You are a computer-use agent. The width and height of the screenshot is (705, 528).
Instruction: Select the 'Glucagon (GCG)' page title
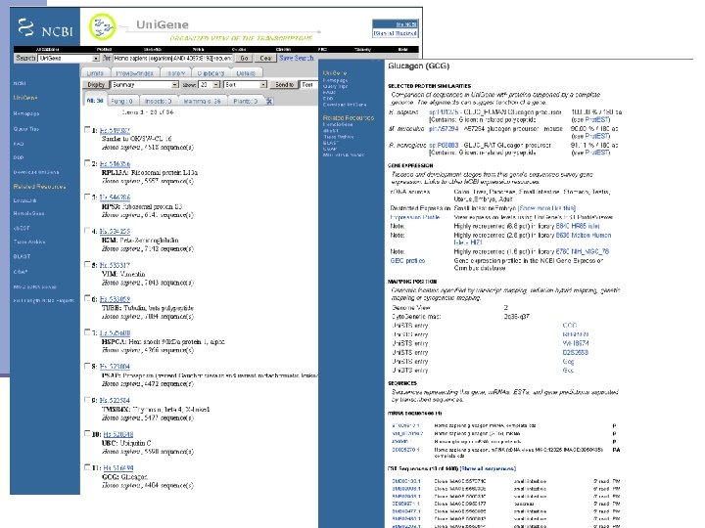click(x=419, y=66)
